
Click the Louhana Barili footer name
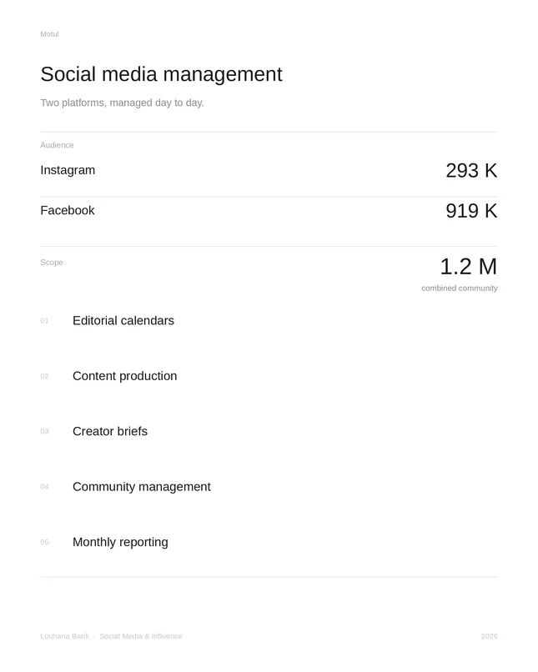pyautogui.click(x=64, y=636)
